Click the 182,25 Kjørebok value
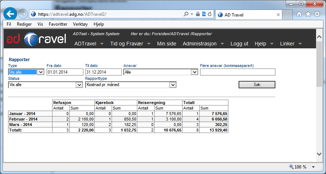The height and width of the screenshot is (174, 326). pyautogui.click(x=130, y=125)
